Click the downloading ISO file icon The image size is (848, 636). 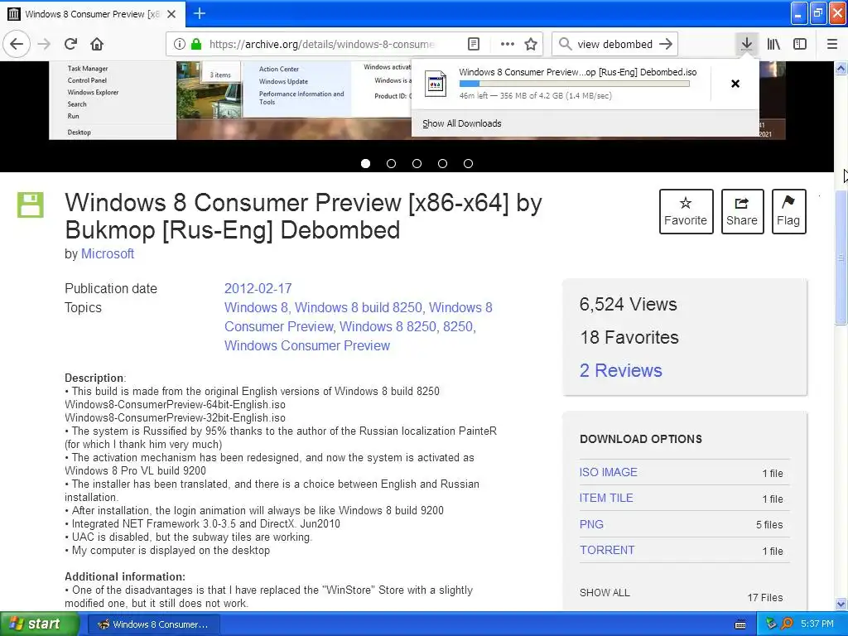[436, 84]
